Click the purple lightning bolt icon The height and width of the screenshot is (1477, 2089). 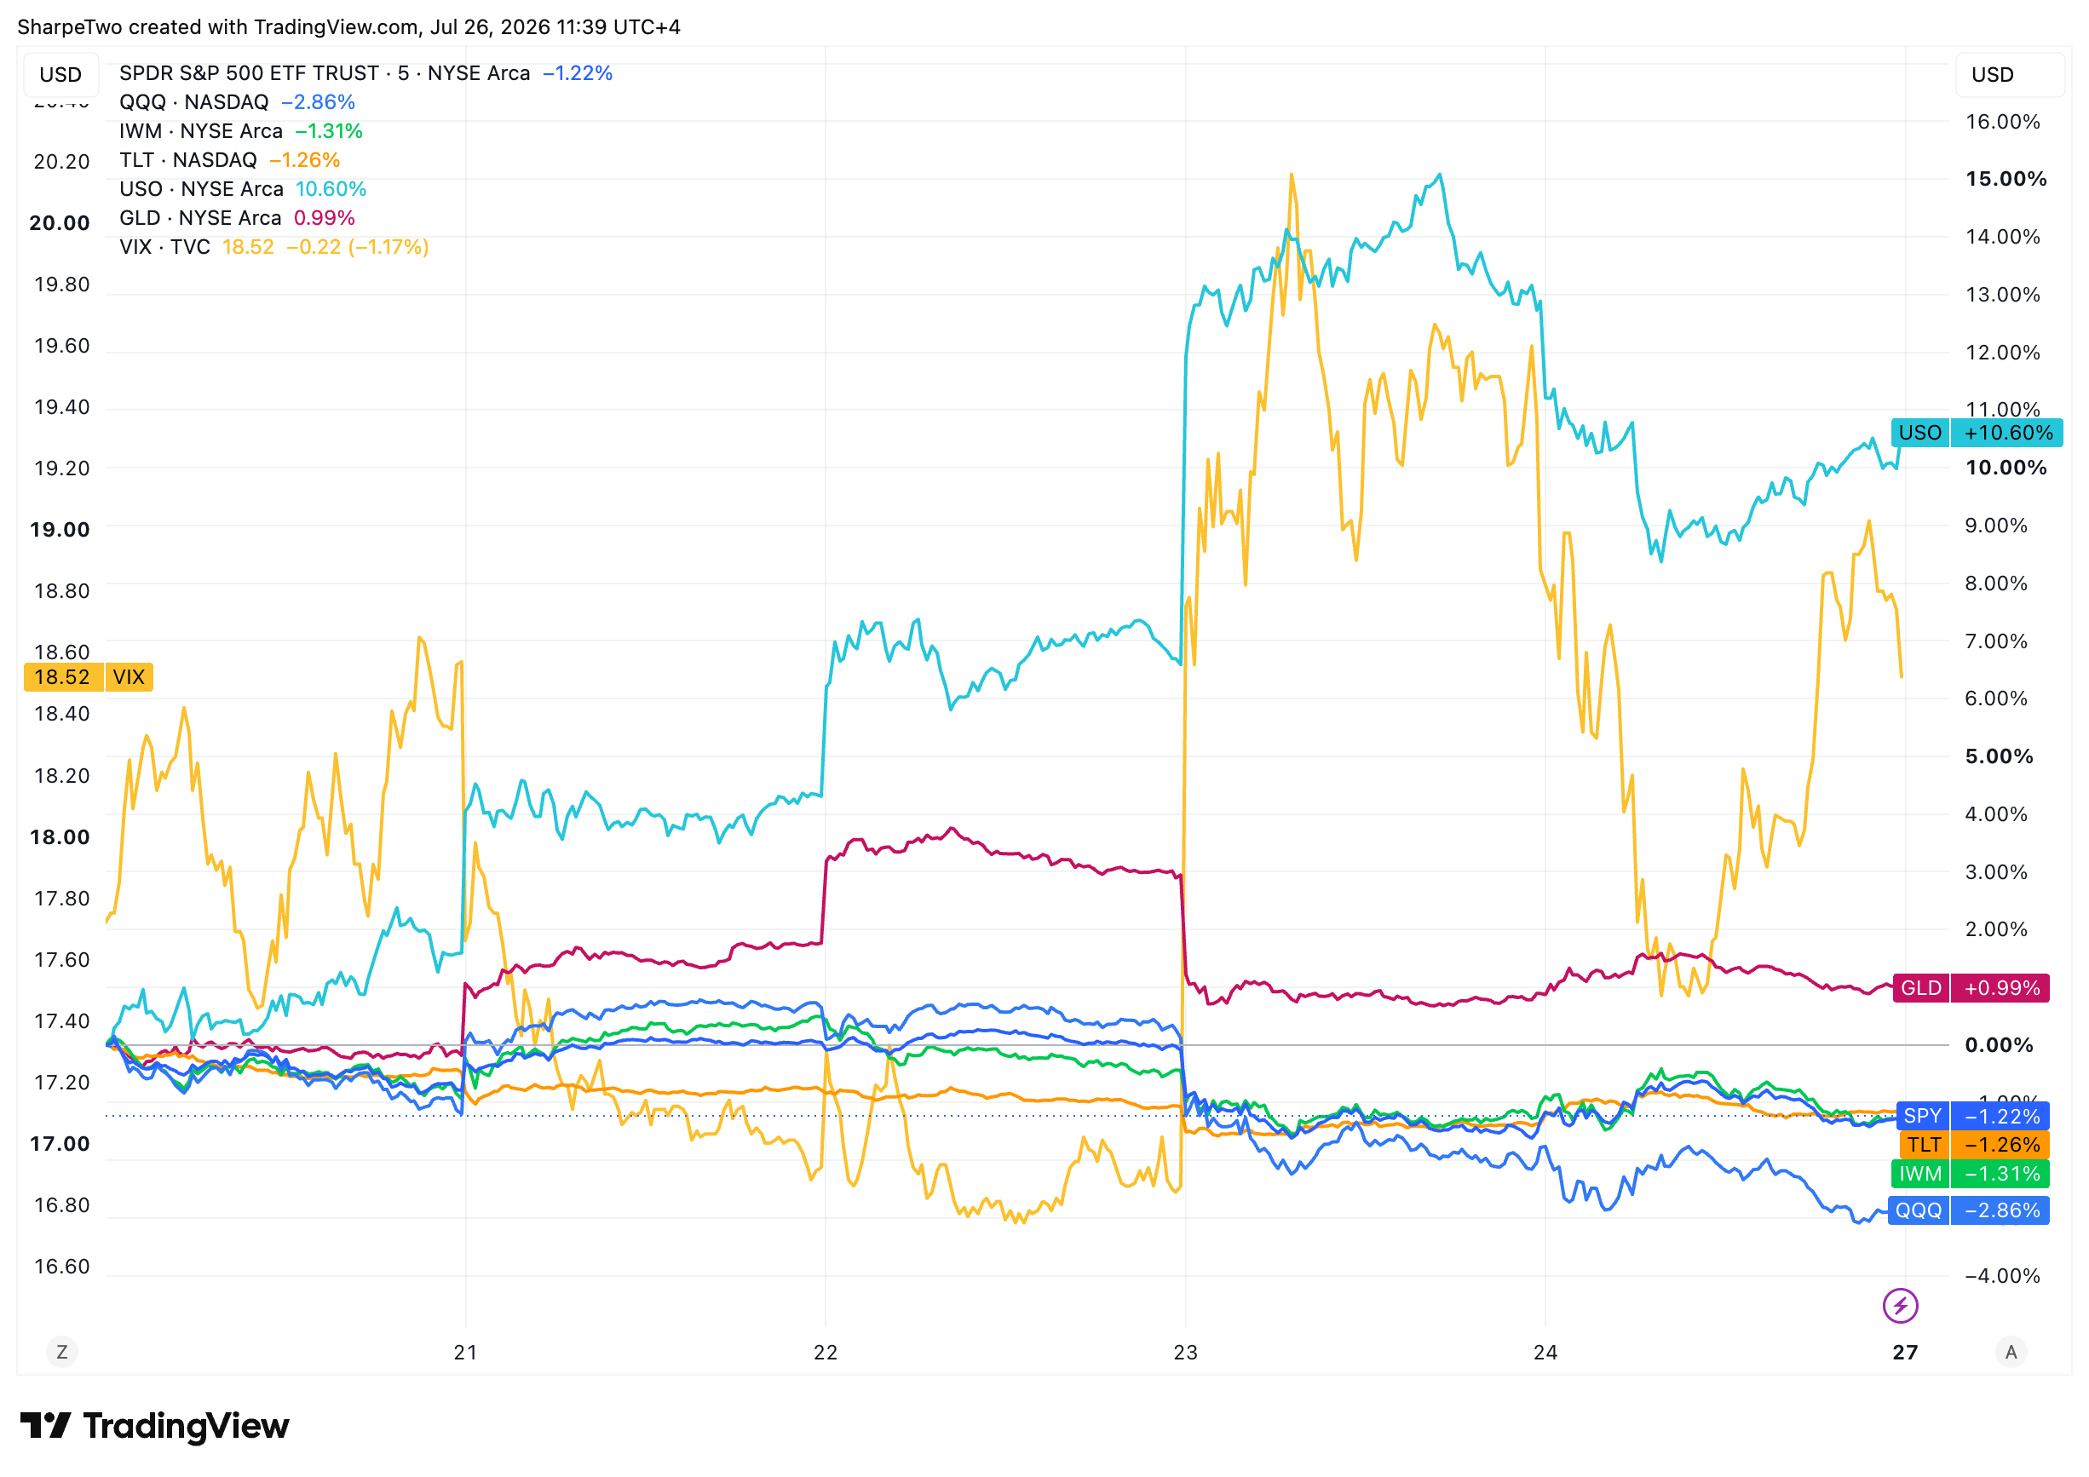(1900, 1306)
